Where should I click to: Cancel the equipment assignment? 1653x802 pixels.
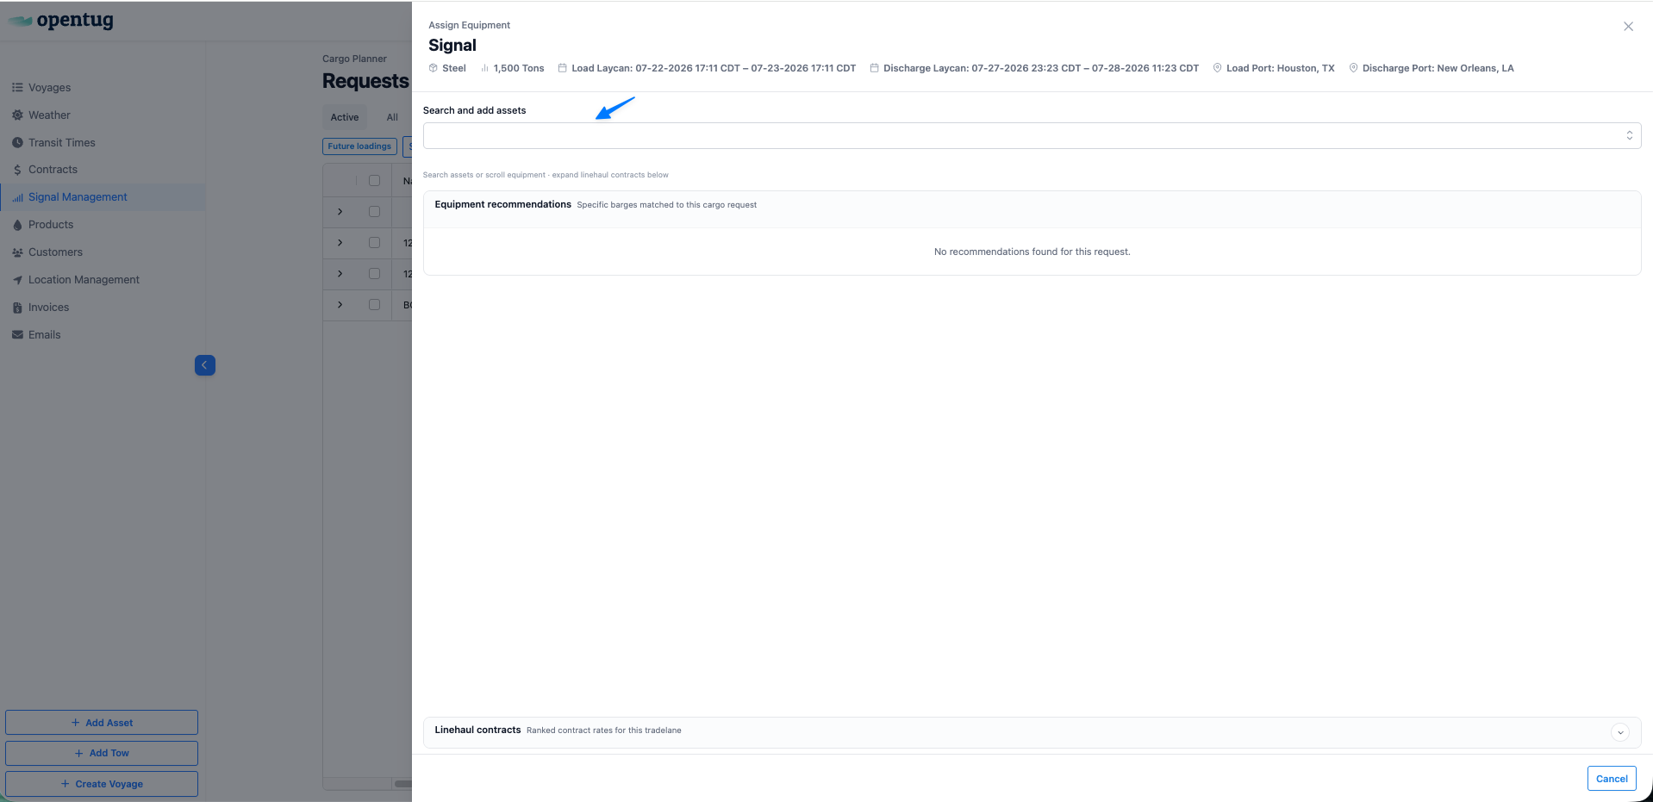[1612, 779]
